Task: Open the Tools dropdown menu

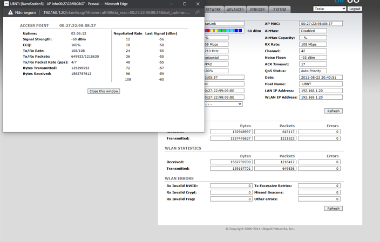Action: click(329, 9)
